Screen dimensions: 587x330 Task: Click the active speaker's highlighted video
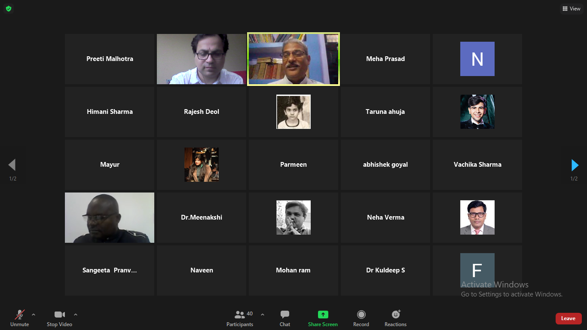(x=293, y=59)
